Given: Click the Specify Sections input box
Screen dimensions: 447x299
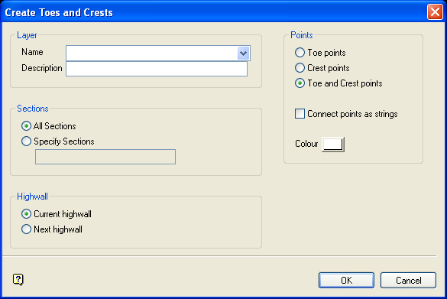Looking at the screenshot, I should click(105, 157).
